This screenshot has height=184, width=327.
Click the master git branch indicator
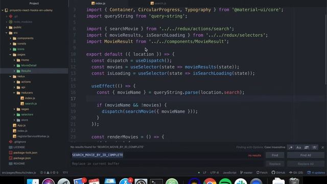pyautogui.click(x=246, y=173)
